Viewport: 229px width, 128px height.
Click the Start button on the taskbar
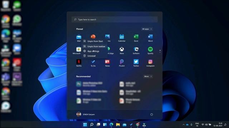85,124
